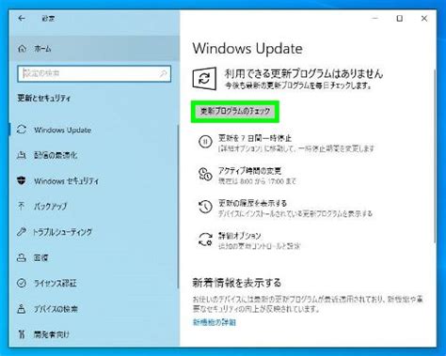Viewport: 446px width, 356px height.
Task: Click the 更新とセキュリティ section heading
Action: click(44, 98)
